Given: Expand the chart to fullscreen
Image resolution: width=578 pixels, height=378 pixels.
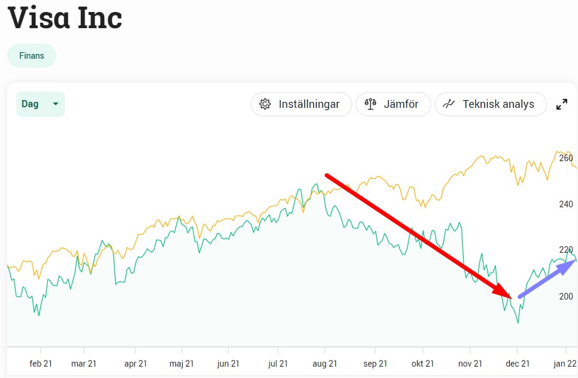Looking at the screenshot, I should [562, 104].
